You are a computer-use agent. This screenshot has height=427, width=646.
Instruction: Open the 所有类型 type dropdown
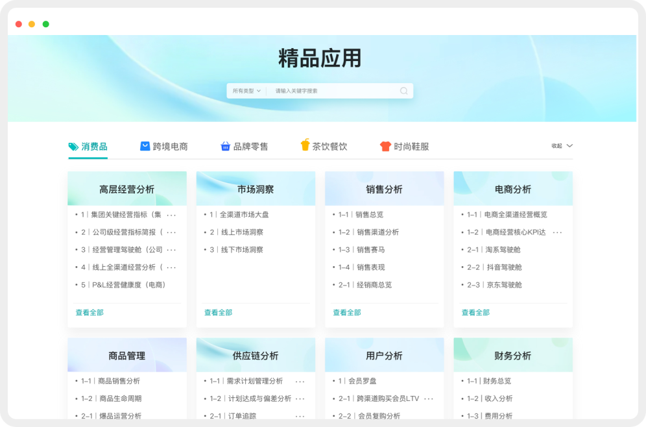pos(246,91)
